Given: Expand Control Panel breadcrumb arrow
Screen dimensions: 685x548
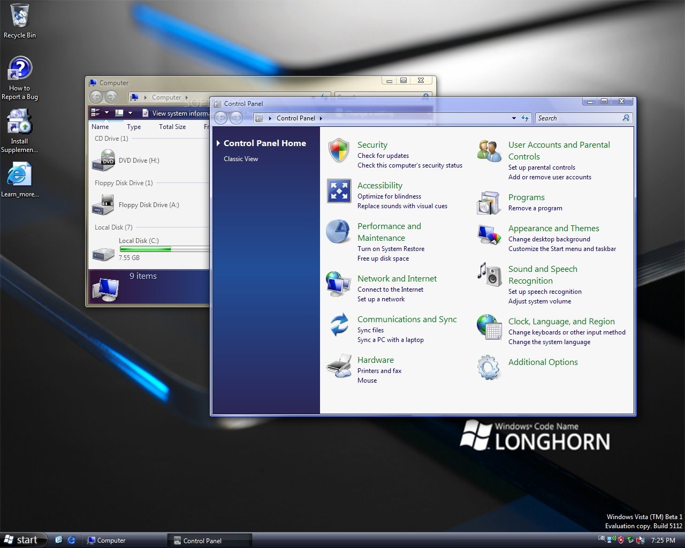Looking at the screenshot, I should click(x=321, y=118).
